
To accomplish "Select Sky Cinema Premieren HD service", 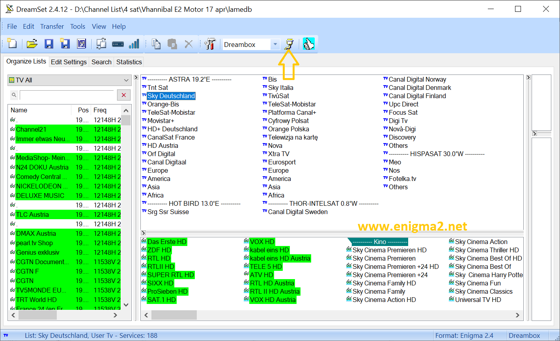I will (x=390, y=250).
